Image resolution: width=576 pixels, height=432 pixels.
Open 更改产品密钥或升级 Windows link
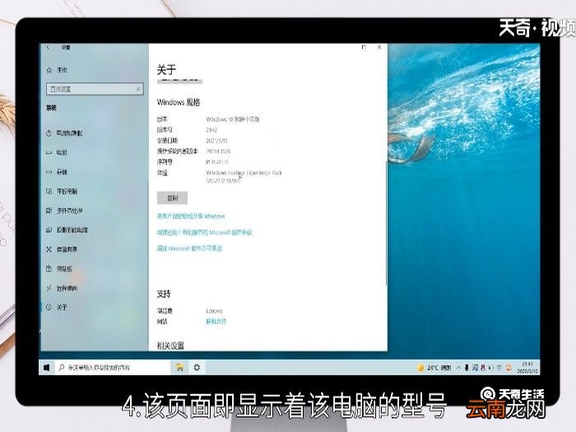(x=191, y=216)
